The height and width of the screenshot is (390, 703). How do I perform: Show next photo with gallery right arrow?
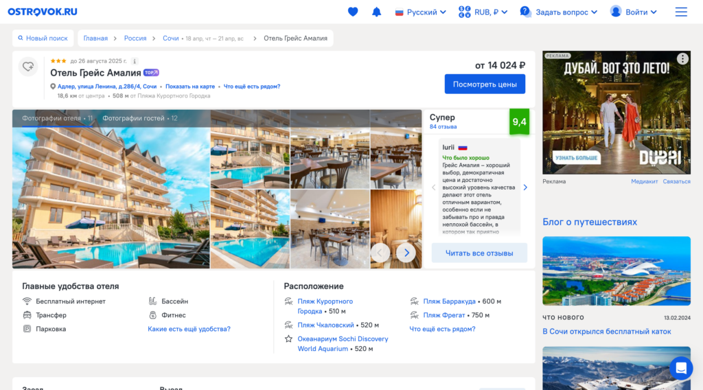pyautogui.click(x=406, y=253)
